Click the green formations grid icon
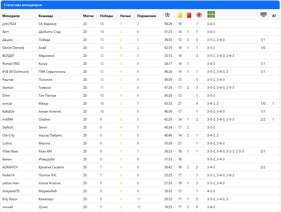 (x=211, y=15)
